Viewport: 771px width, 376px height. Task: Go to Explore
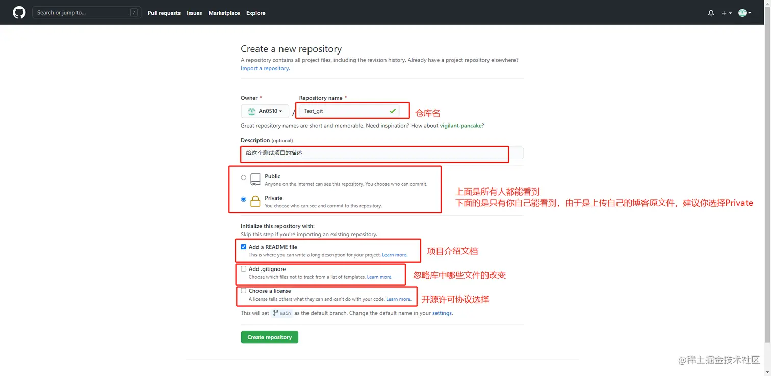coord(256,13)
